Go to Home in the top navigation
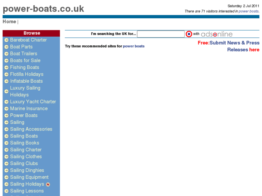Screen dimensions: 262x196 (9, 22)
